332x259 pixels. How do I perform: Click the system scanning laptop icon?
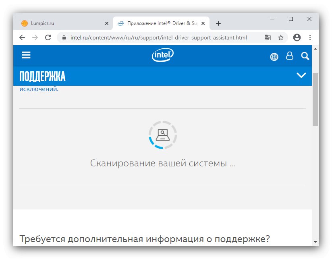coord(163,135)
